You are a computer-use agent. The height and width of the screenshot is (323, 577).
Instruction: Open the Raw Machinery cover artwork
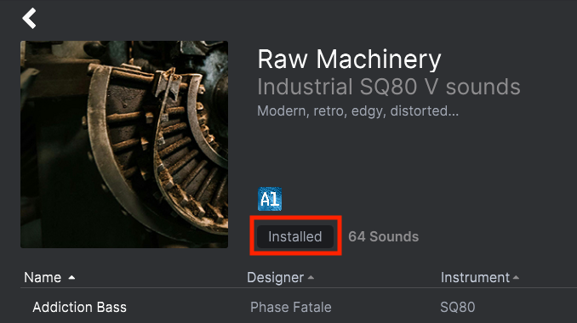click(124, 144)
